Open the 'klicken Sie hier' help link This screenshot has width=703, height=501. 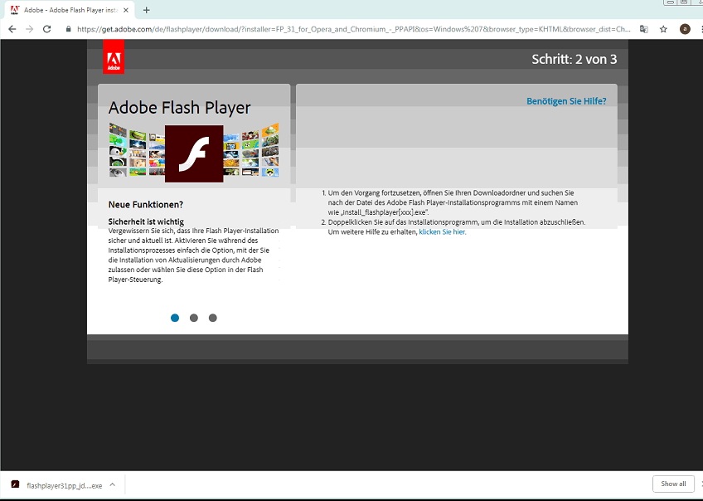point(442,231)
